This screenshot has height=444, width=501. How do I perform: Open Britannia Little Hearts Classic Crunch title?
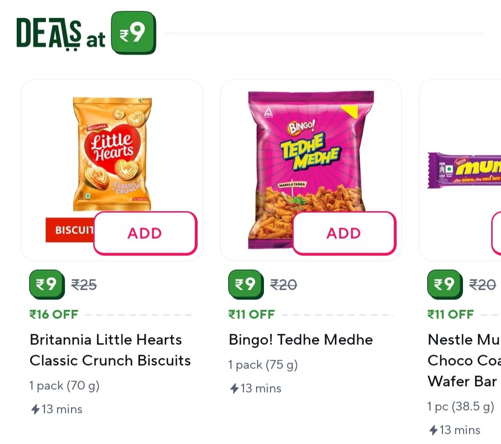[x=110, y=350]
